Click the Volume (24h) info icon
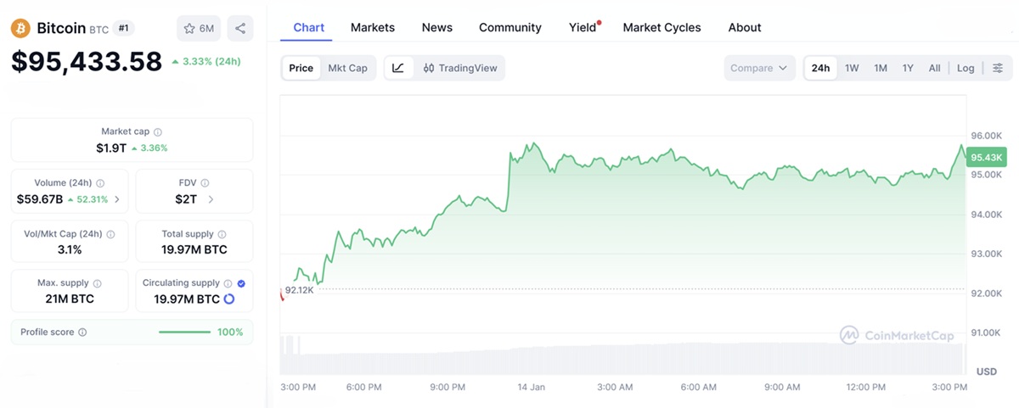1019x408 pixels. click(x=100, y=182)
